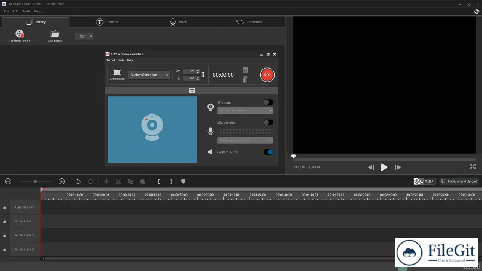Toggle fullscreen preview icon

coord(473,167)
